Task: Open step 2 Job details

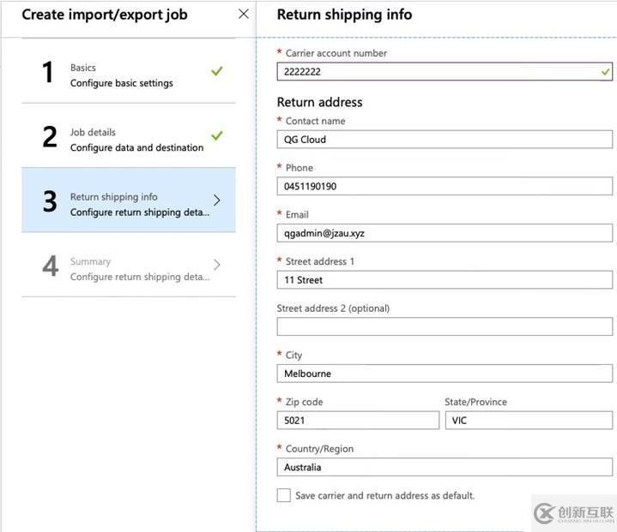Action: click(128, 135)
